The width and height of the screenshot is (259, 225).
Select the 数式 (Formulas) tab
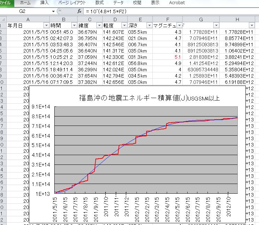[99, 3]
